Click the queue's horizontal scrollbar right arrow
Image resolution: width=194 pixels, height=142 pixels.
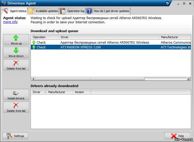pyautogui.click(x=188, y=79)
